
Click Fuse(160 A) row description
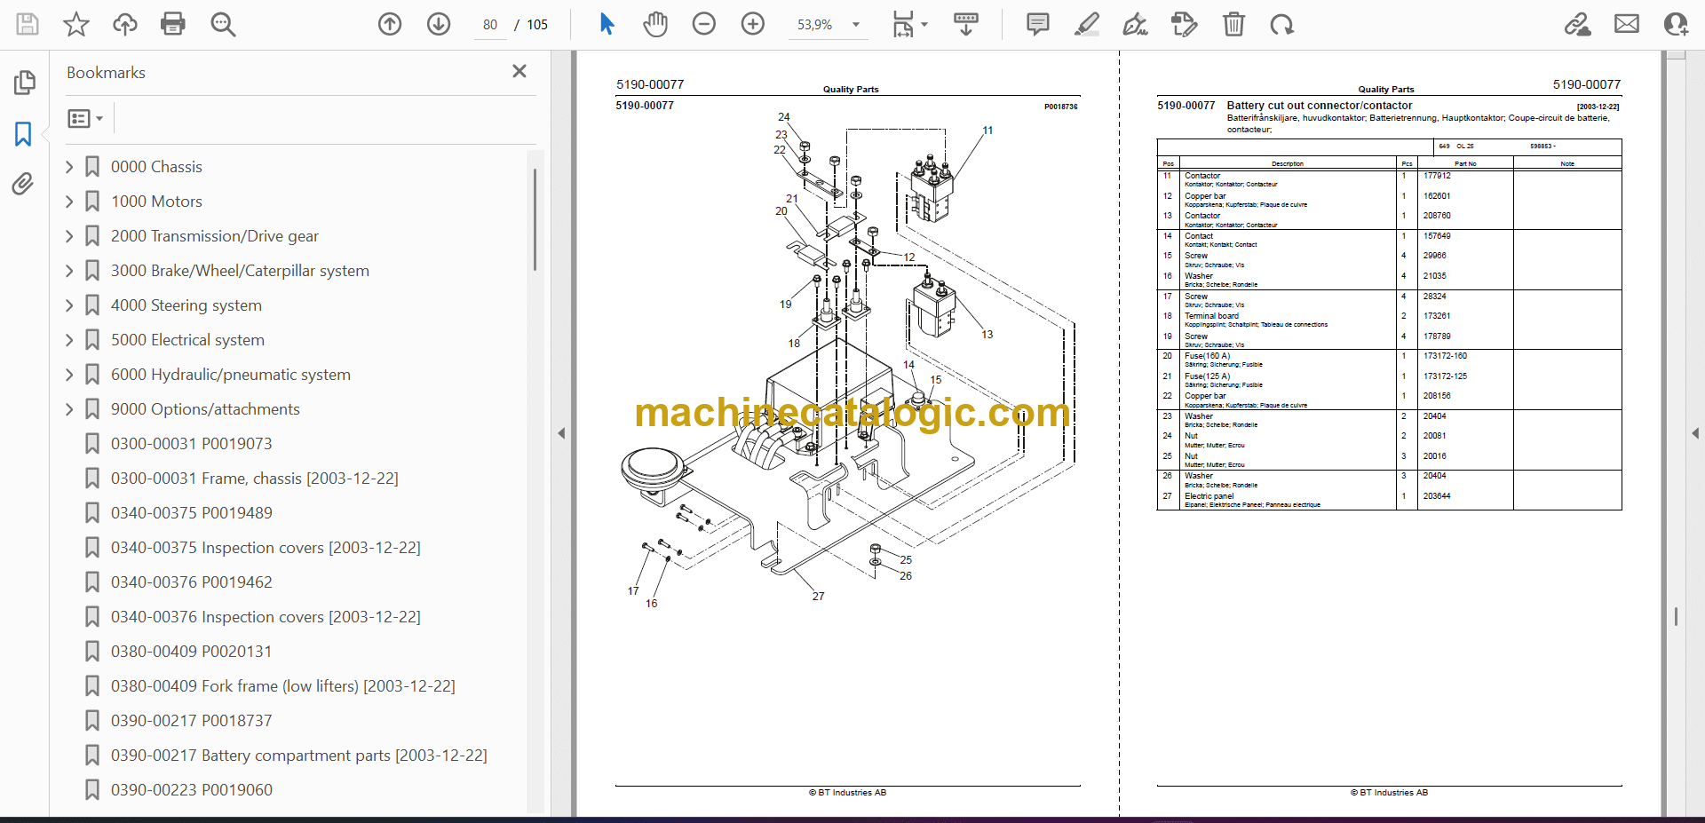point(1207,356)
